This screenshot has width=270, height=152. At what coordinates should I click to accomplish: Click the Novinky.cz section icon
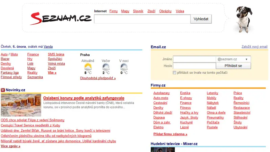(3, 90)
